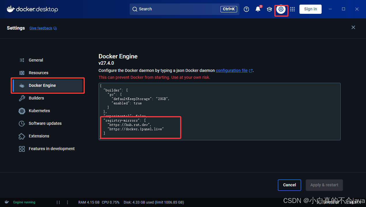Open the notifications bell icon

pyautogui.click(x=258, y=9)
